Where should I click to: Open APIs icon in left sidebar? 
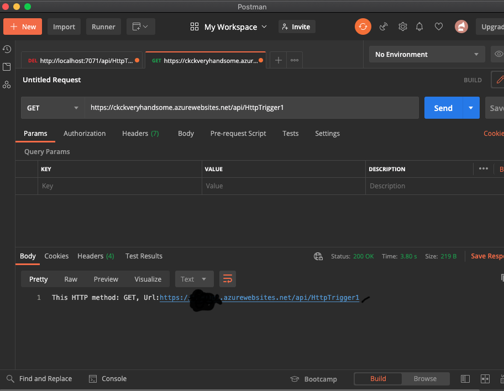[7, 84]
